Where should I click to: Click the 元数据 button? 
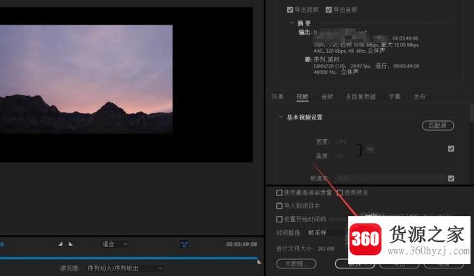296,263
